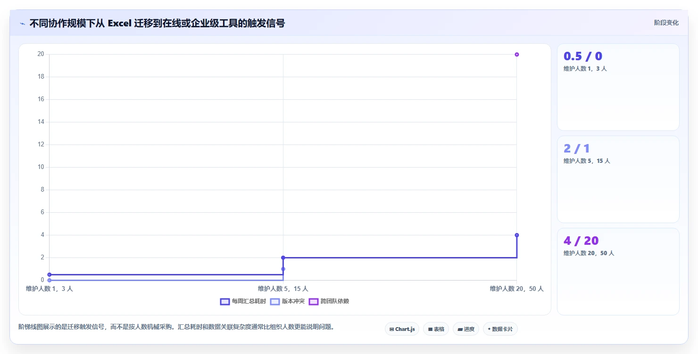Click x-axis label 维护人数 1, 3 人

pyautogui.click(x=50, y=289)
